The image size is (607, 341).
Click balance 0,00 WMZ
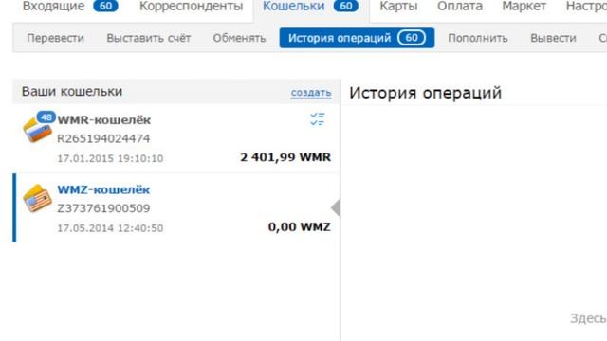click(300, 227)
